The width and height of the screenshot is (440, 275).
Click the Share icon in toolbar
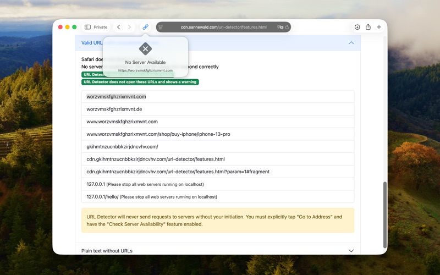tap(368, 27)
